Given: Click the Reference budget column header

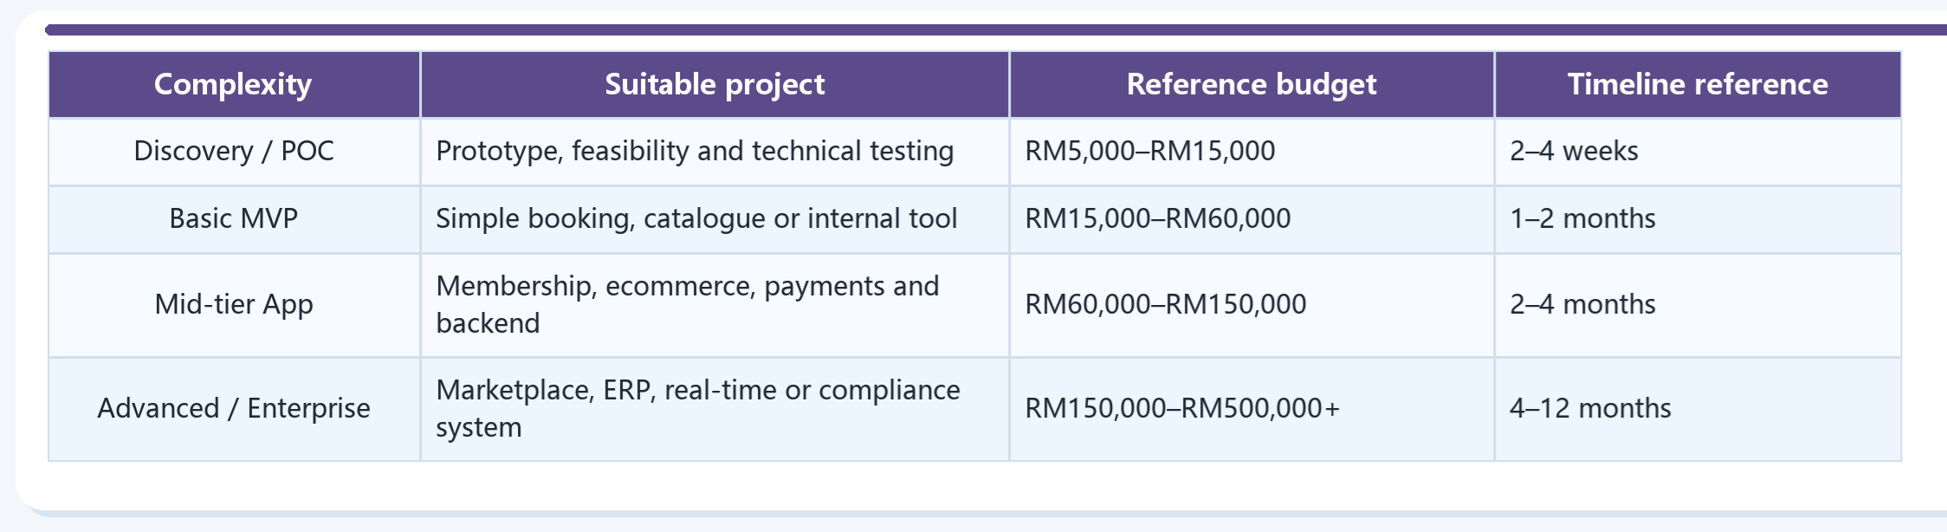Looking at the screenshot, I should [x=1252, y=84].
